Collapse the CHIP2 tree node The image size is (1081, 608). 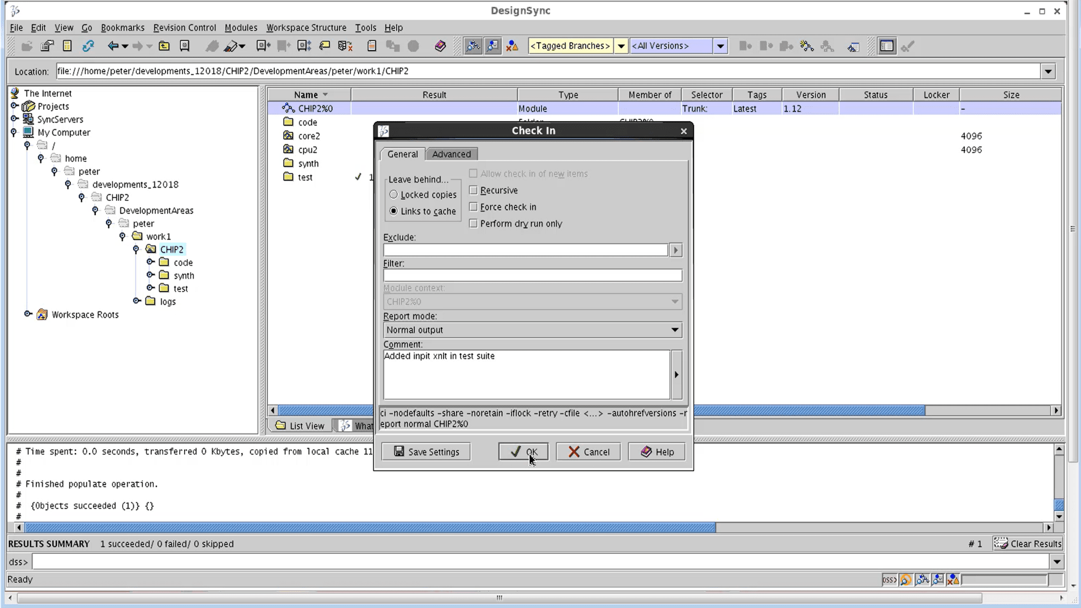coord(136,249)
